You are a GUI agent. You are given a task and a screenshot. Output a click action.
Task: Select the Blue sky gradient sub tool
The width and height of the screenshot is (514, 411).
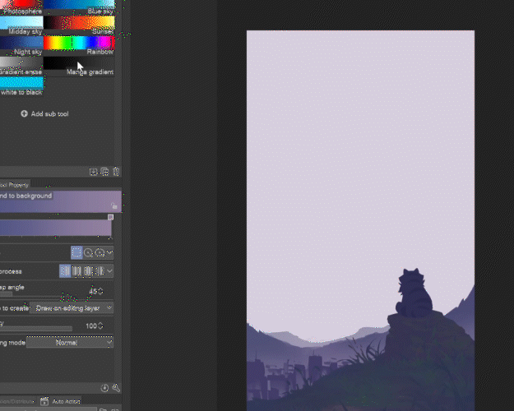[x=79, y=7]
